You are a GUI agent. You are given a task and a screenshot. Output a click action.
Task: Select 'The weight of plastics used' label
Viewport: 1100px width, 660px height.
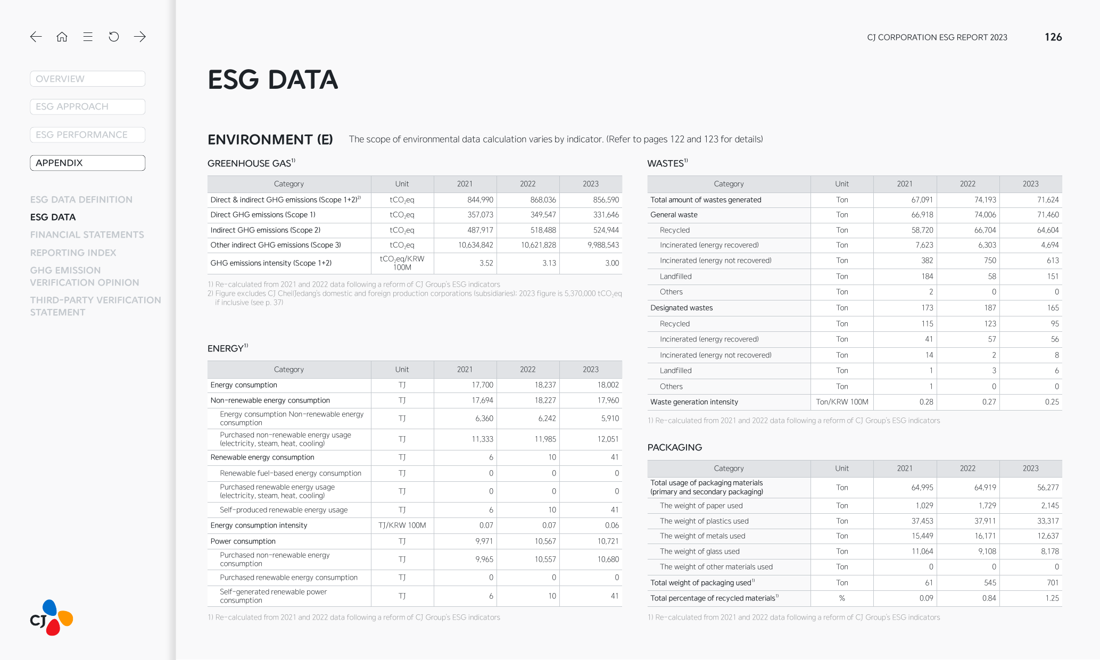(x=704, y=521)
